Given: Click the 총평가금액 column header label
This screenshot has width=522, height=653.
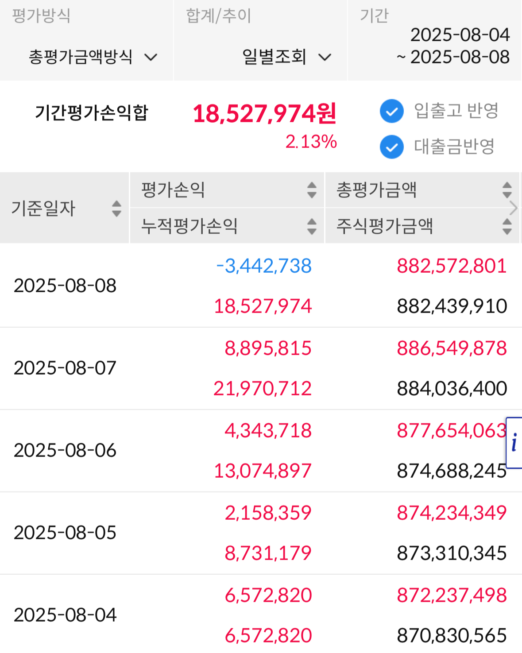Looking at the screenshot, I should (x=376, y=190).
